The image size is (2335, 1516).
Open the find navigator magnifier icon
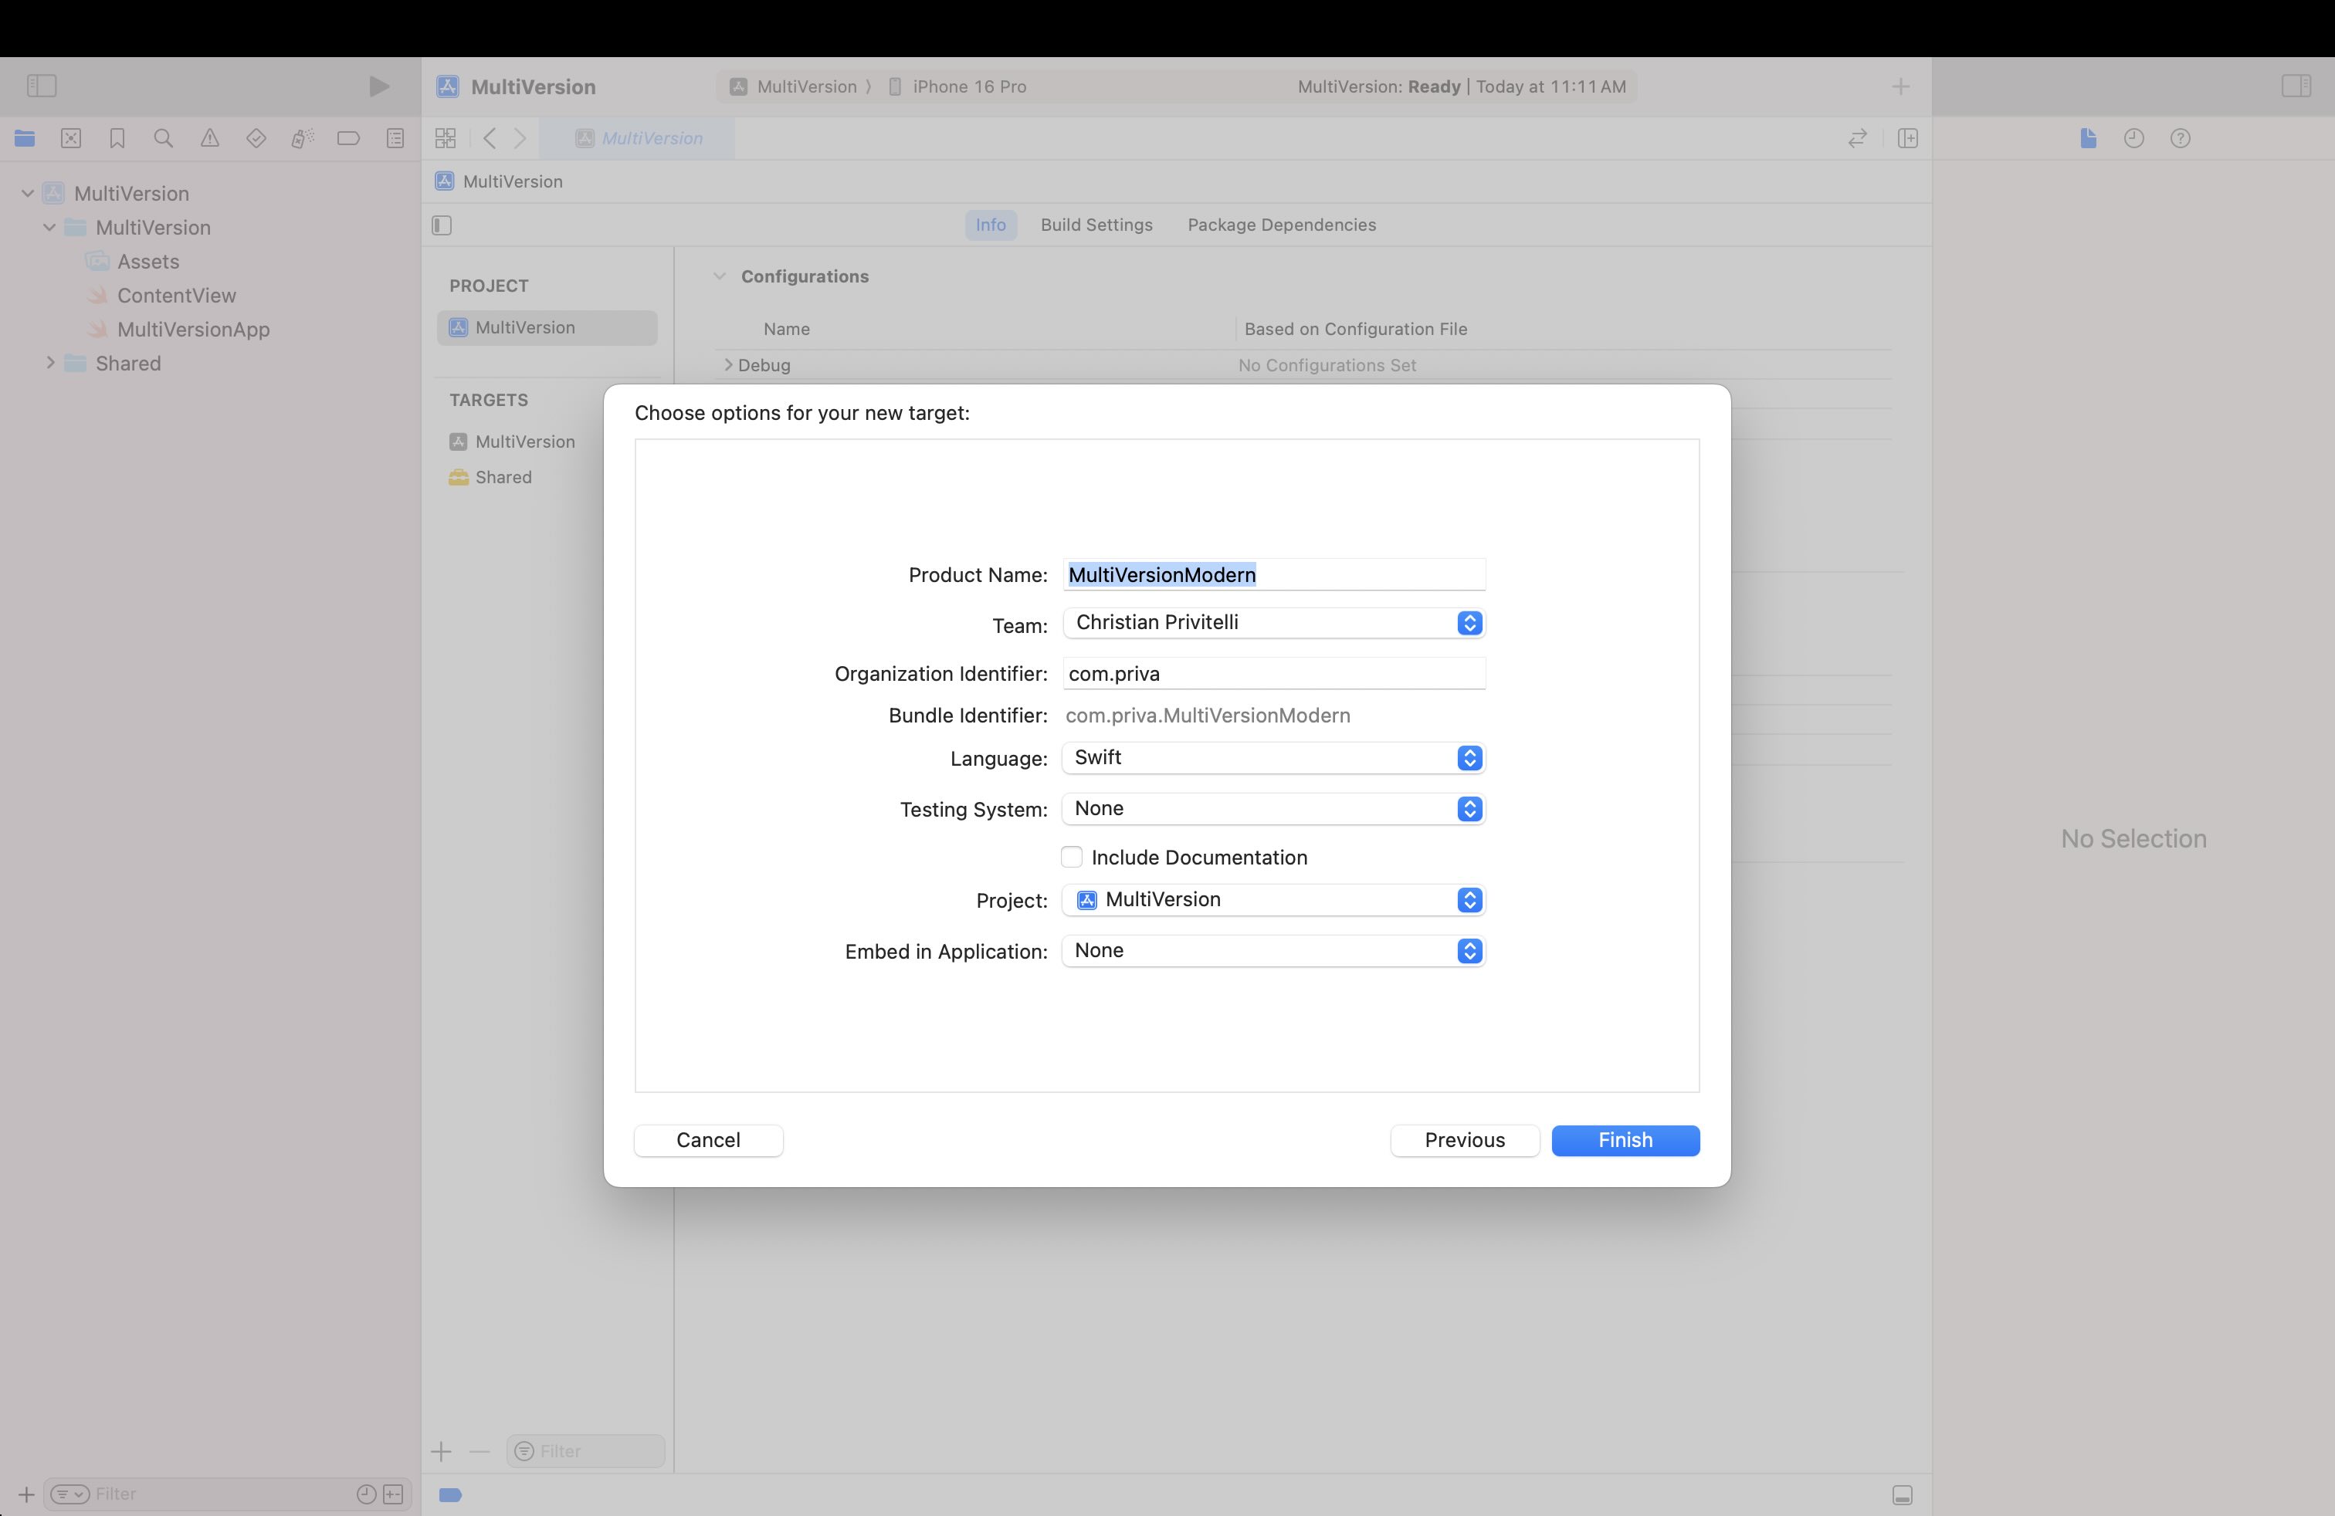tap(164, 138)
